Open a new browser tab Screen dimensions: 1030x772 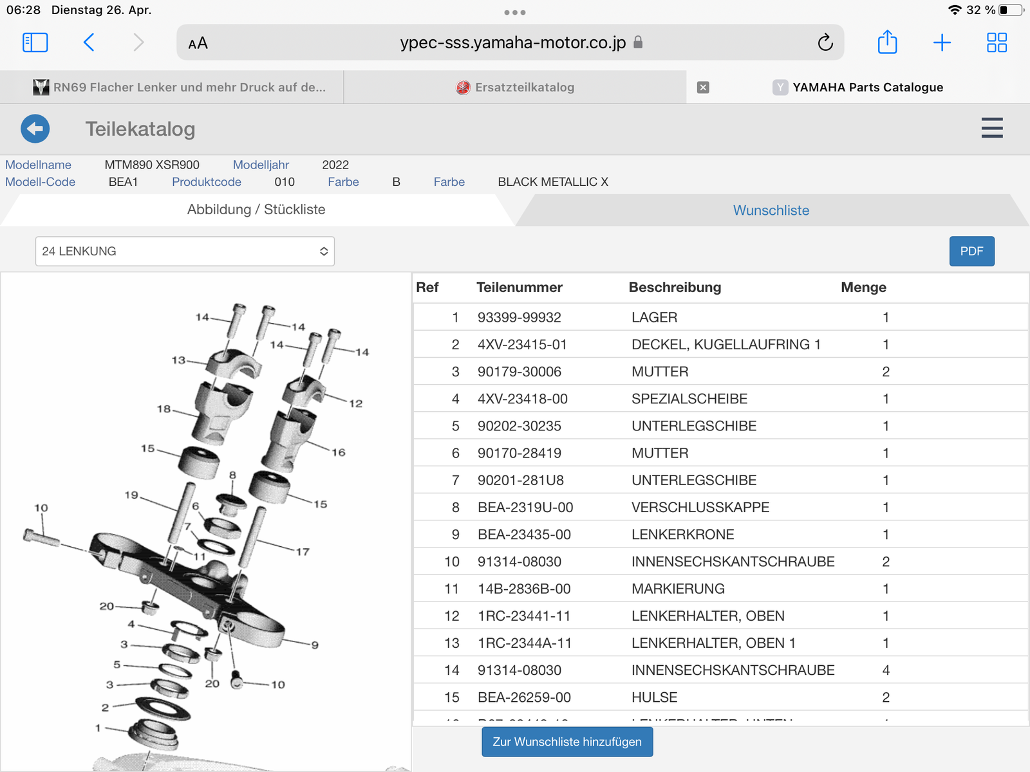tap(942, 43)
